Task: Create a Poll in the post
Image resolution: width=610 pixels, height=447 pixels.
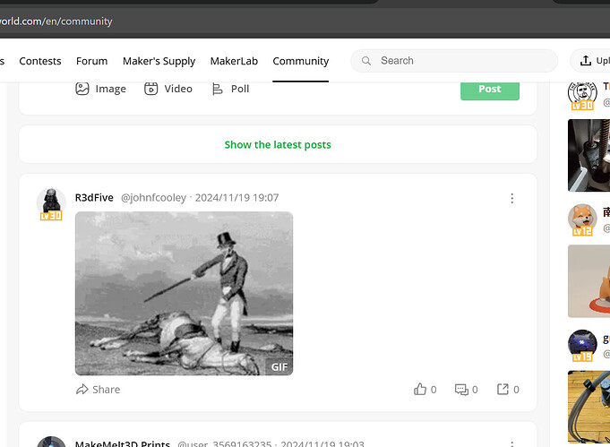Action: pos(230,89)
